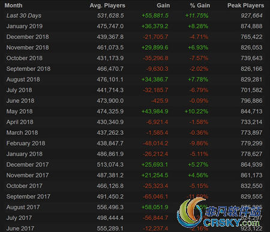Click the gain value -21,705.7
This screenshot has width=270, height=232.
[155, 37]
